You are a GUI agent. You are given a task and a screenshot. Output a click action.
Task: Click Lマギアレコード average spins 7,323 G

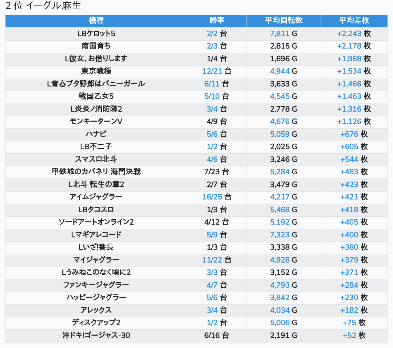click(x=283, y=235)
